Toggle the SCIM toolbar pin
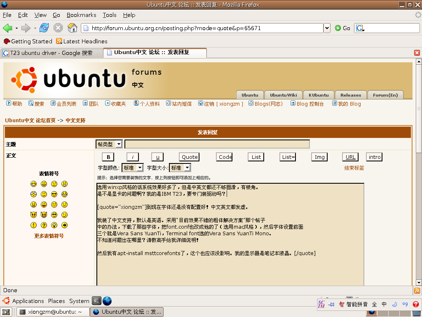 tap(331, 304)
